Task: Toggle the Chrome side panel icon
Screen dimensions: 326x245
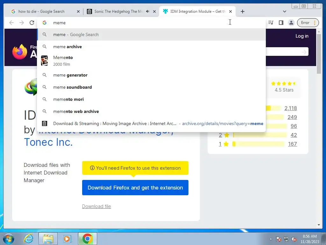Action: coord(281,23)
